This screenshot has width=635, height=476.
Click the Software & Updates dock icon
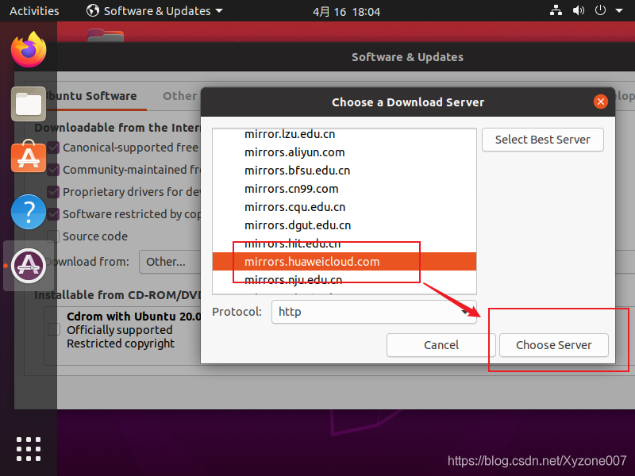tap(29, 266)
